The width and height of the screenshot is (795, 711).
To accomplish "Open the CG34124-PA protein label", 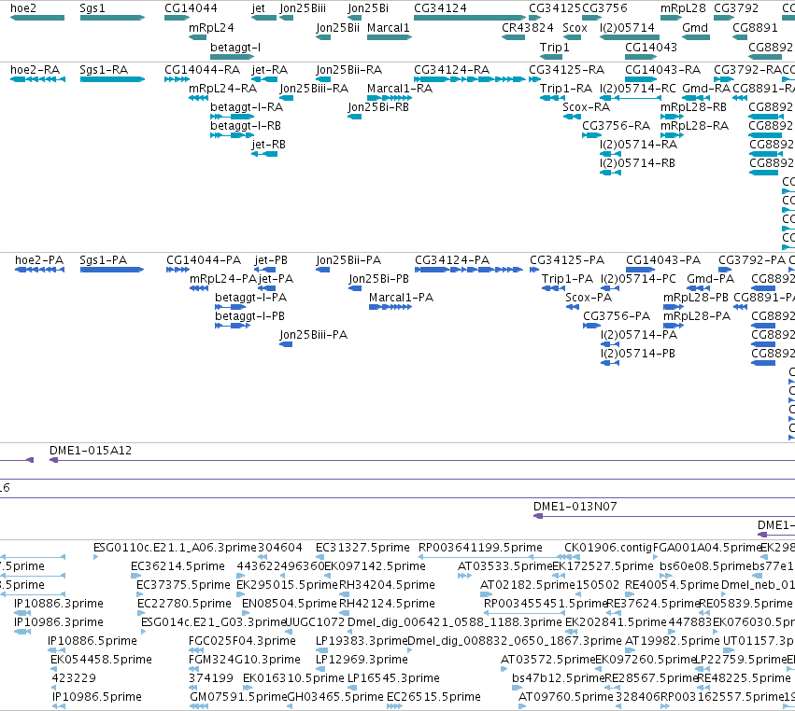I will (452, 260).
